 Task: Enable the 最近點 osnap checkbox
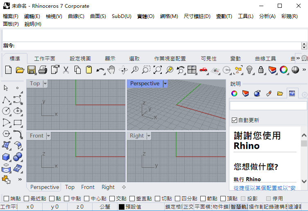26,199
